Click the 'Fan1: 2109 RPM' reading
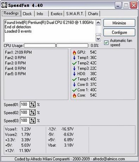139x162 pixels. [18, 52]
